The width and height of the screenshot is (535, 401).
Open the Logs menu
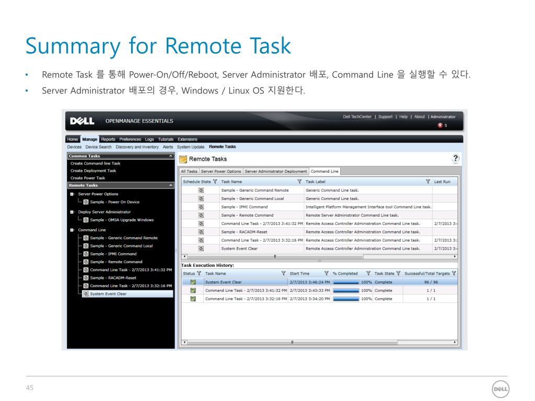pos(149,139)
